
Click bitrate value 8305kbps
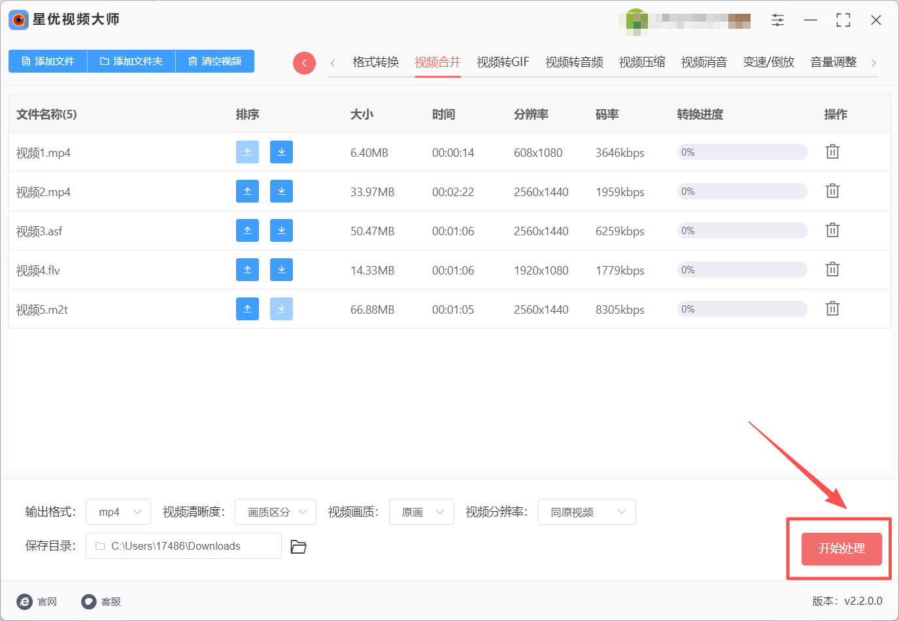click(620, 310)
